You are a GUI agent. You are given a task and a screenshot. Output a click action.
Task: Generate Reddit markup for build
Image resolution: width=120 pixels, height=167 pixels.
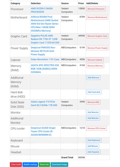click(30, 164)
